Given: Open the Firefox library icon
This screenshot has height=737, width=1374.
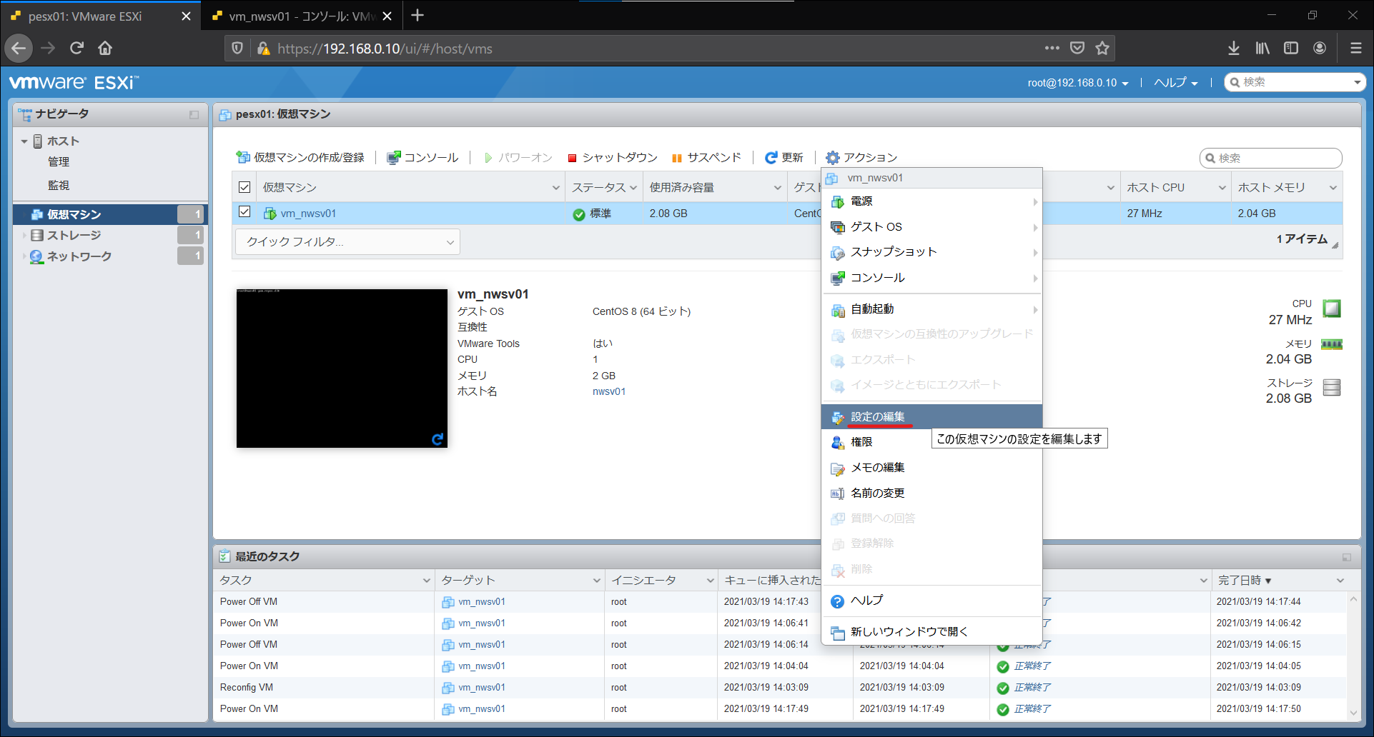Looking at the screenshot, I should [1262, 49].
